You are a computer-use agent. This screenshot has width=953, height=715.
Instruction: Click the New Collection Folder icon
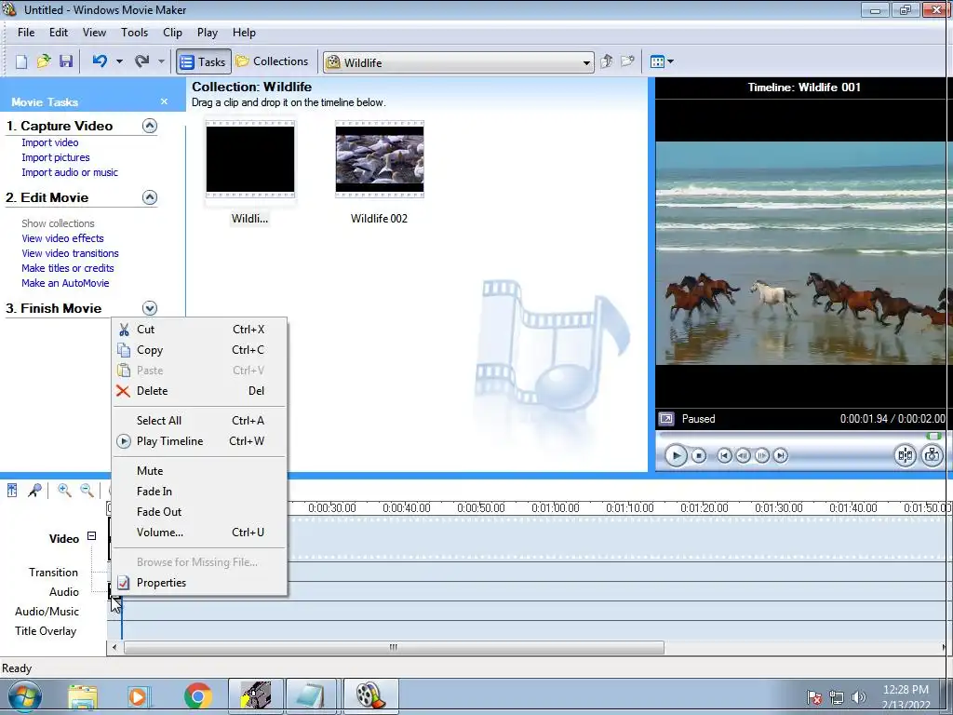click(627, 61)
